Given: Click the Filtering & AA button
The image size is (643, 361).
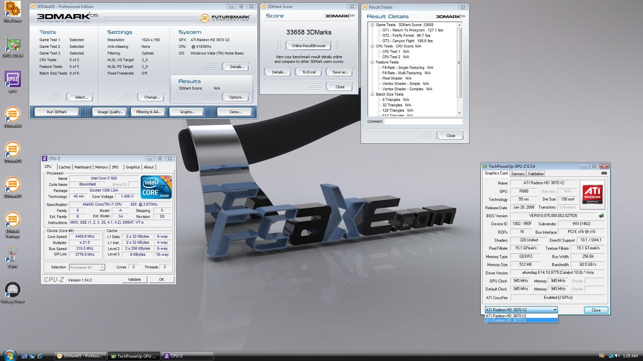Looking at the screenshot, I should click(x=149, y=112).
